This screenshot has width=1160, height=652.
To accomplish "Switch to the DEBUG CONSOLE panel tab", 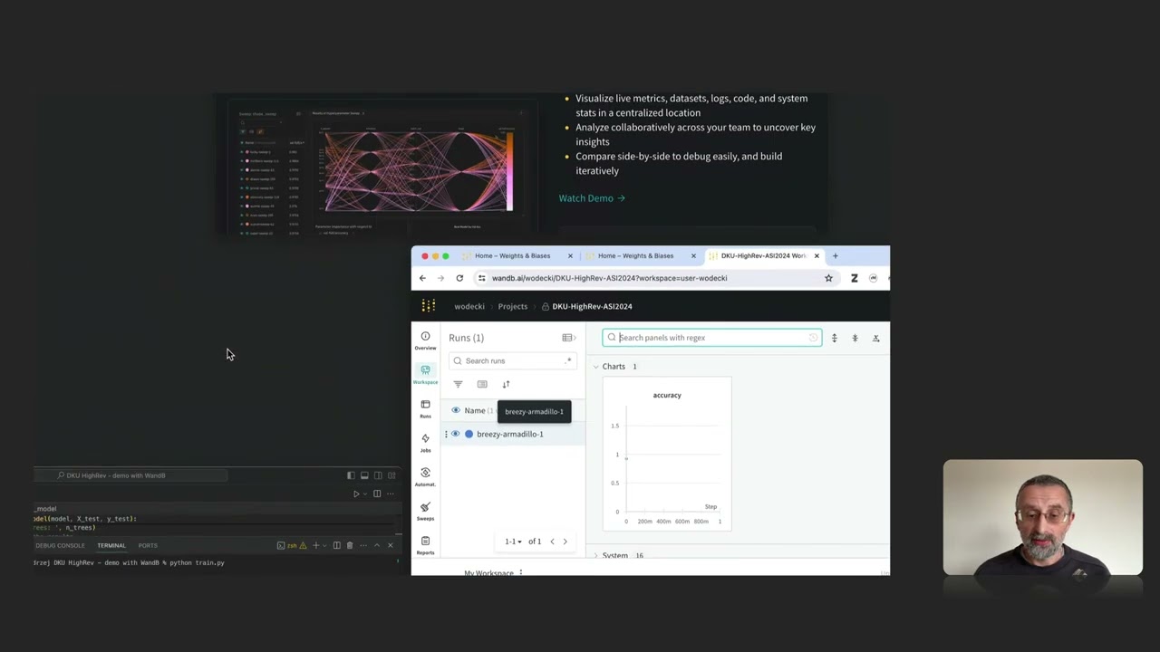I will 60,545.
